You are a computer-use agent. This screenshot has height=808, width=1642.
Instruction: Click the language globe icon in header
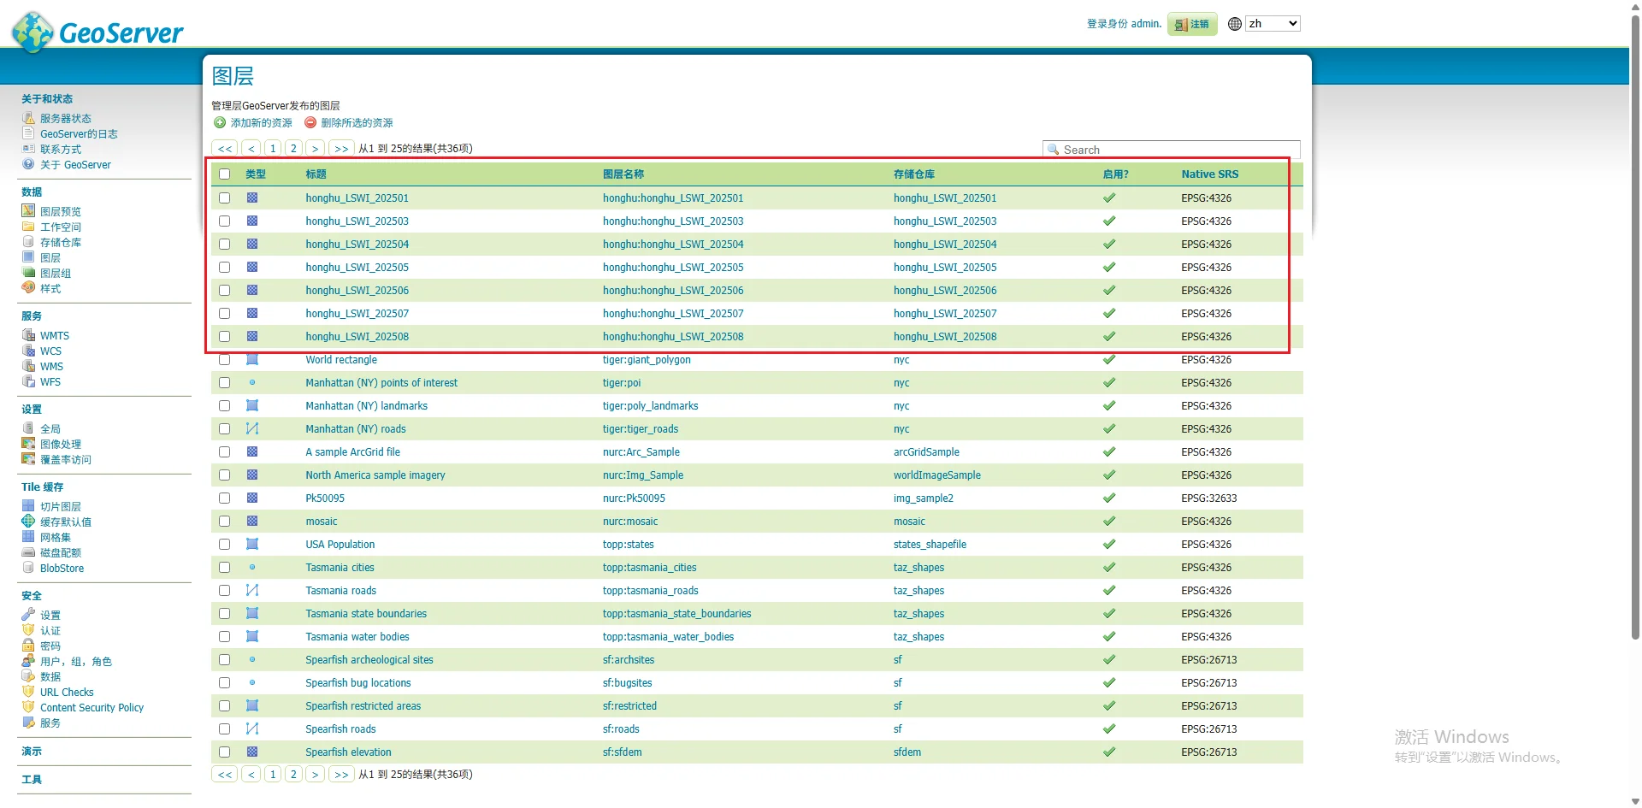(1234, 24)
